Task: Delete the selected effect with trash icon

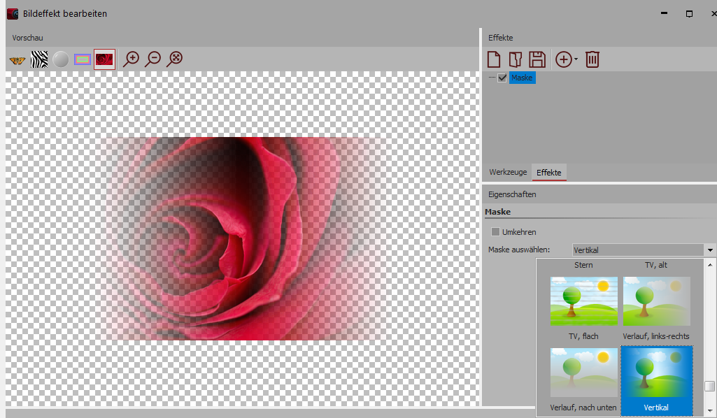Action: [592, 59]
